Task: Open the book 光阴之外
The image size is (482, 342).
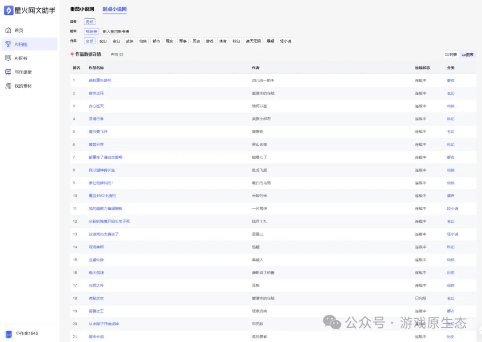Action: click(96, 286)
